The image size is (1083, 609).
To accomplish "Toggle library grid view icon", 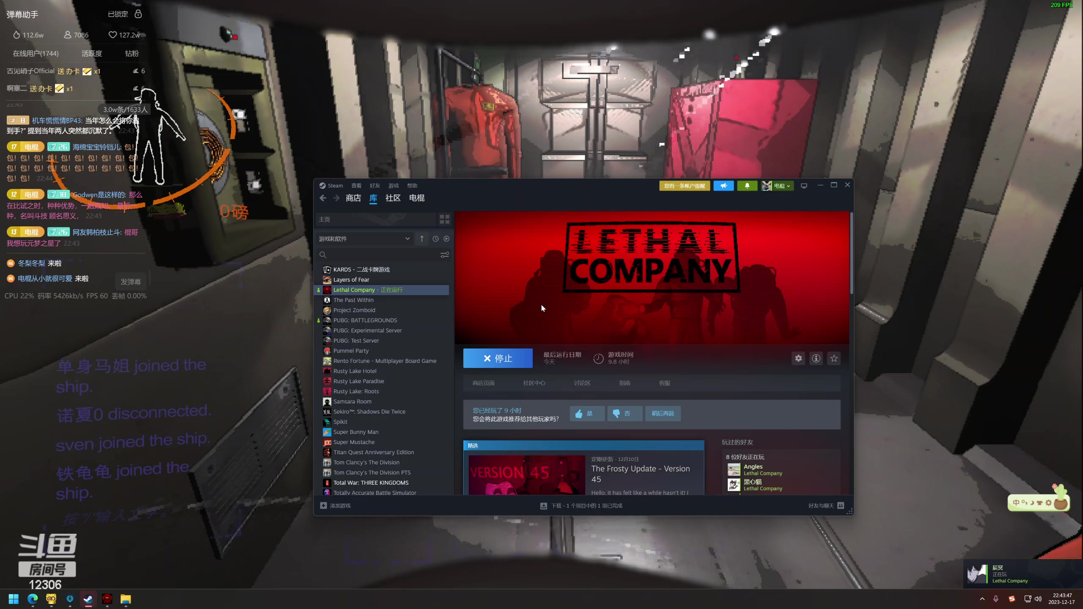I will pos(444,219).
